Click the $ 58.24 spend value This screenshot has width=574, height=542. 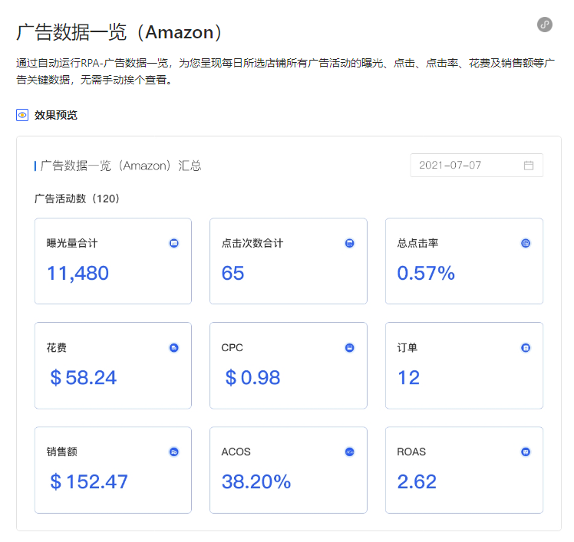[x=84, y=377]
